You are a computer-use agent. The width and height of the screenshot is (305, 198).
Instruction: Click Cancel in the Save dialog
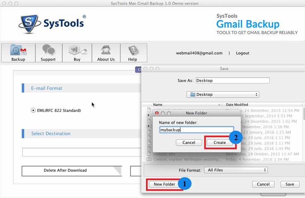263,184
